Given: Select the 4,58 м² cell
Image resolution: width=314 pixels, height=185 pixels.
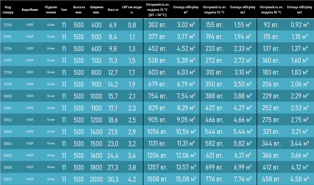Looking at the screenshot, I should 299,179.
